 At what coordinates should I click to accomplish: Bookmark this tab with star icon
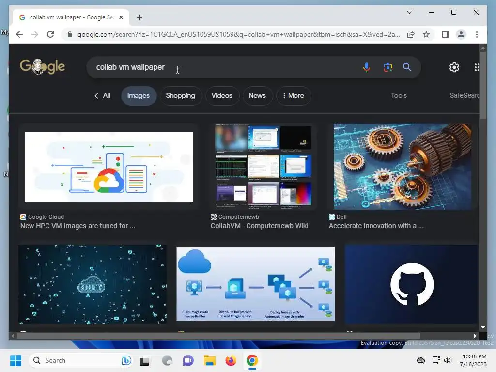(x=426, y=34)
